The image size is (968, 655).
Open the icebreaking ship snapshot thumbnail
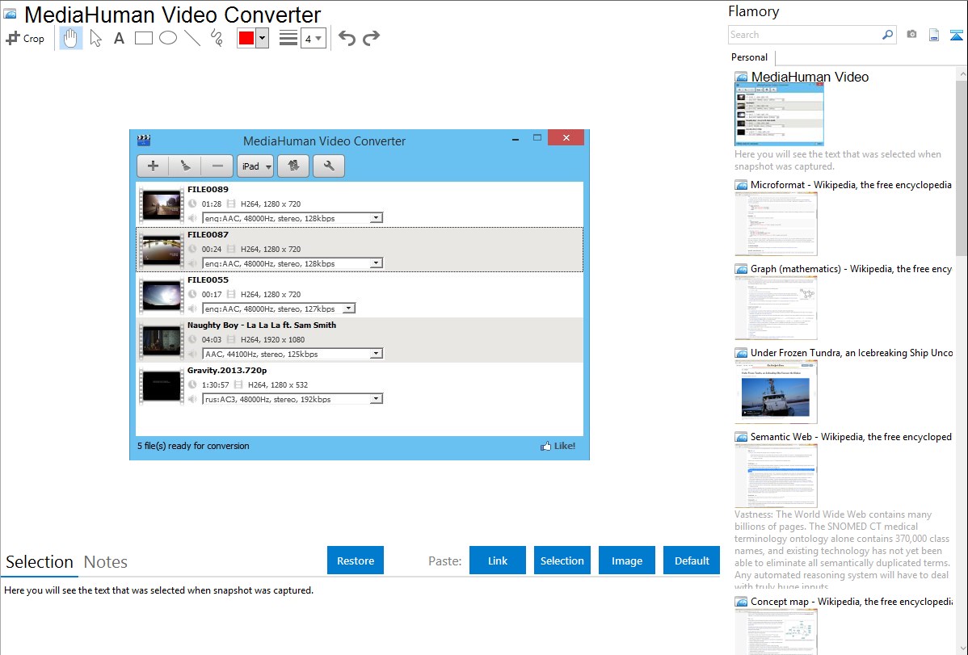776,392
